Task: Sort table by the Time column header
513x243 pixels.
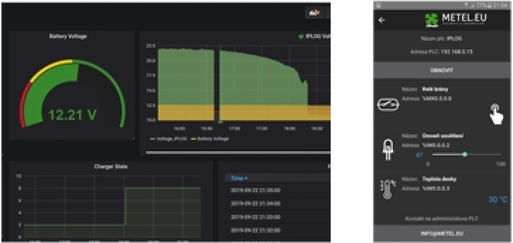Action: pyautogui.click(x=239, y=178)
